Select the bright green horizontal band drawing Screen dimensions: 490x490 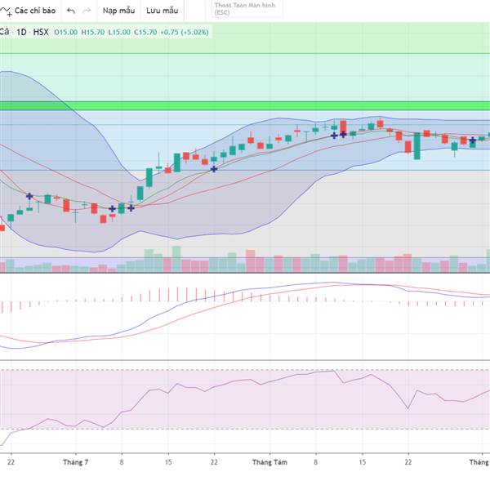pyautogui.click(x=245, y=105)
